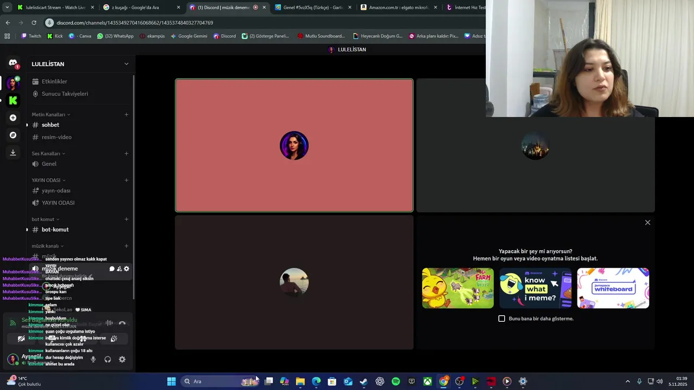Open User Settings gear next to Ayşegül
Screen dimensions: 694x390
[x=122, y=359]
